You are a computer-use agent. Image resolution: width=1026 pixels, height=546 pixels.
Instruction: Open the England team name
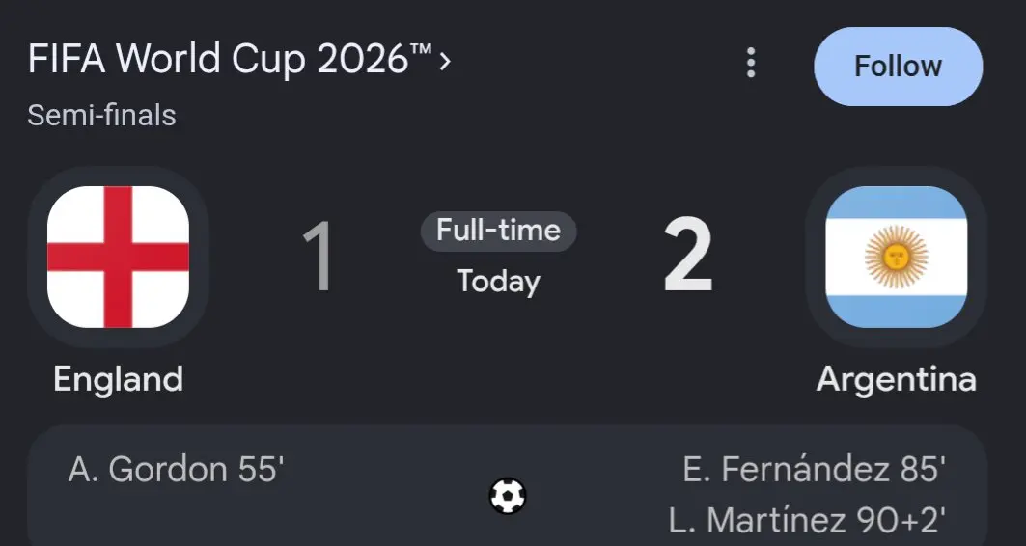click(119, 379)
